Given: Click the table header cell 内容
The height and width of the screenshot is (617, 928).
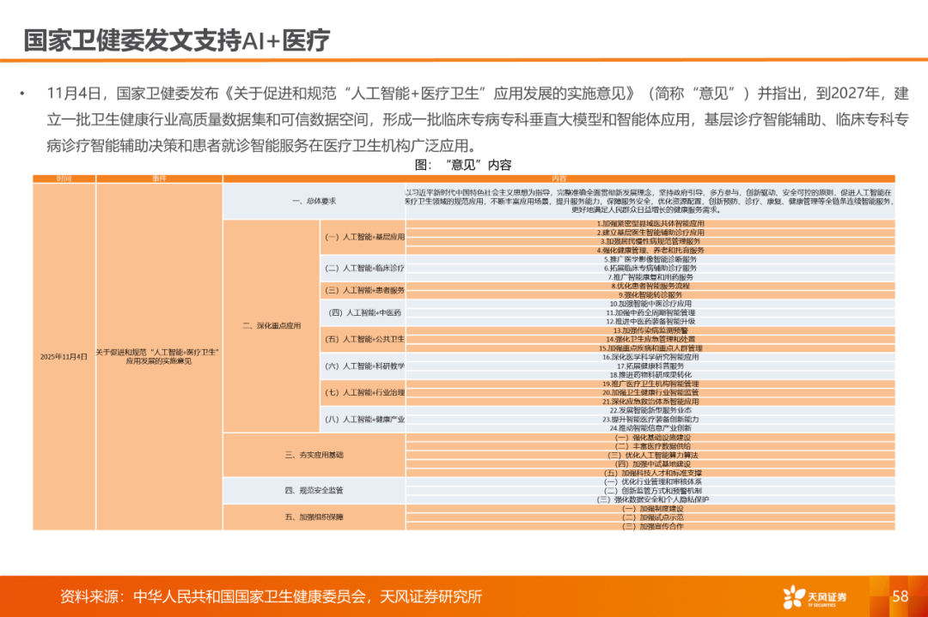Looking at the screenshot, I should tap(559, 178).
